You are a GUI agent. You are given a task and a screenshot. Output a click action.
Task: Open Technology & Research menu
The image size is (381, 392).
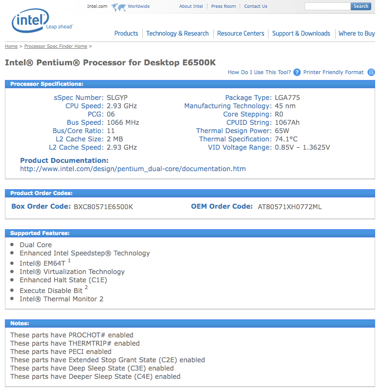[x=177, y=34]
